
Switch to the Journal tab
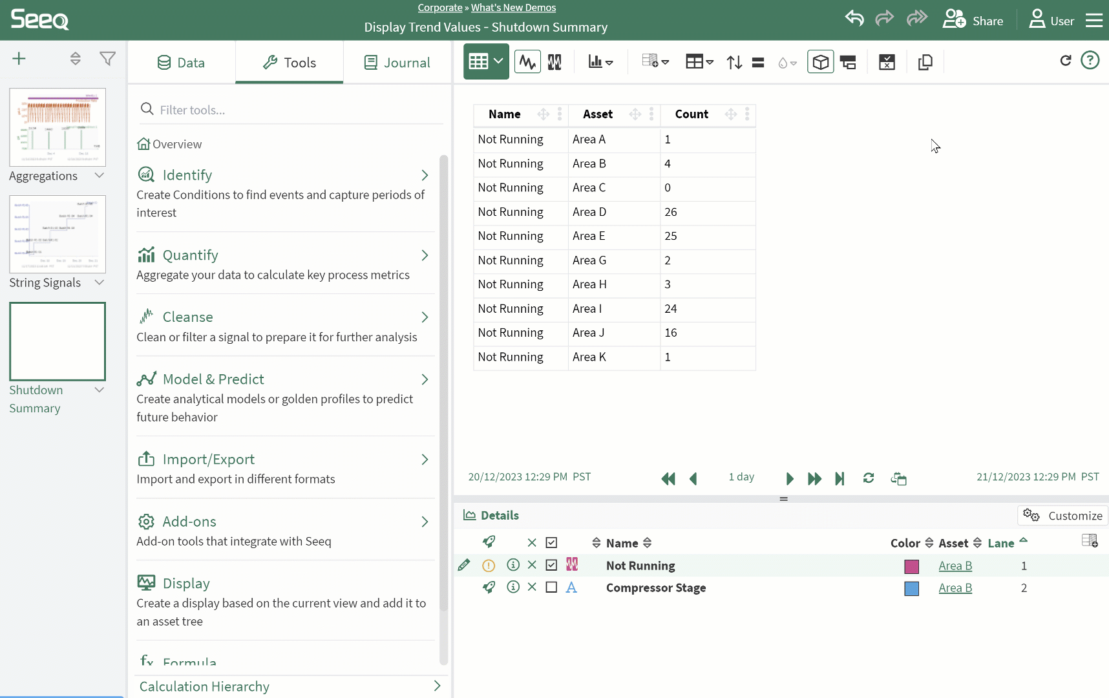[397, 63]
